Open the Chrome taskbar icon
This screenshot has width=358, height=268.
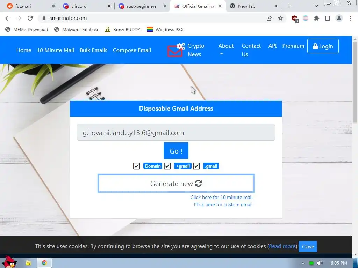pos(44,263)
